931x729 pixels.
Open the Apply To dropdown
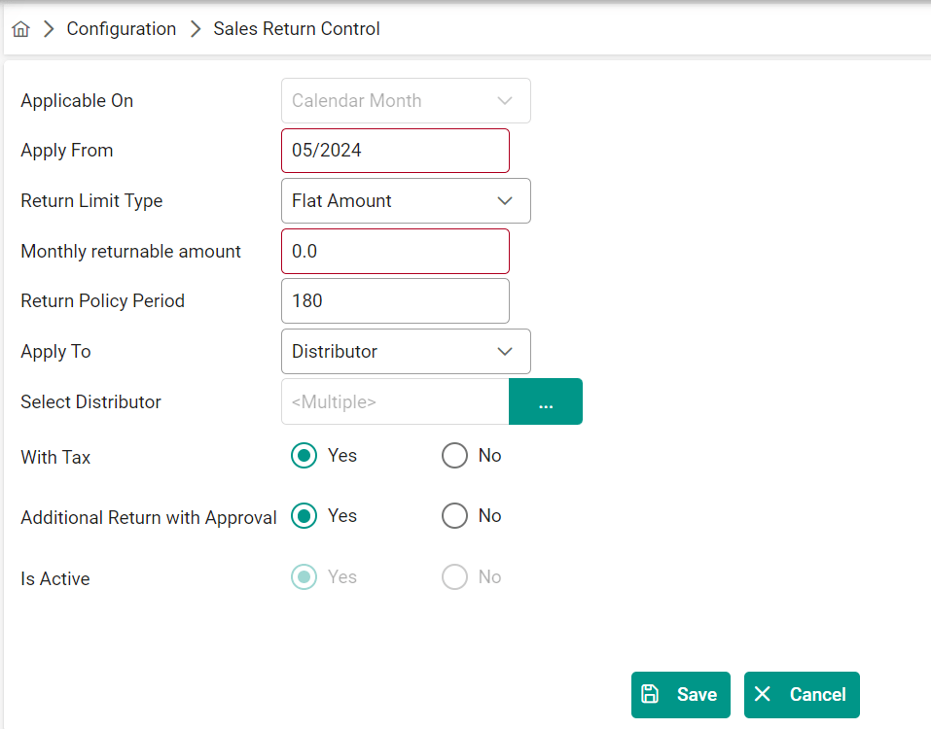coord(406,352)
